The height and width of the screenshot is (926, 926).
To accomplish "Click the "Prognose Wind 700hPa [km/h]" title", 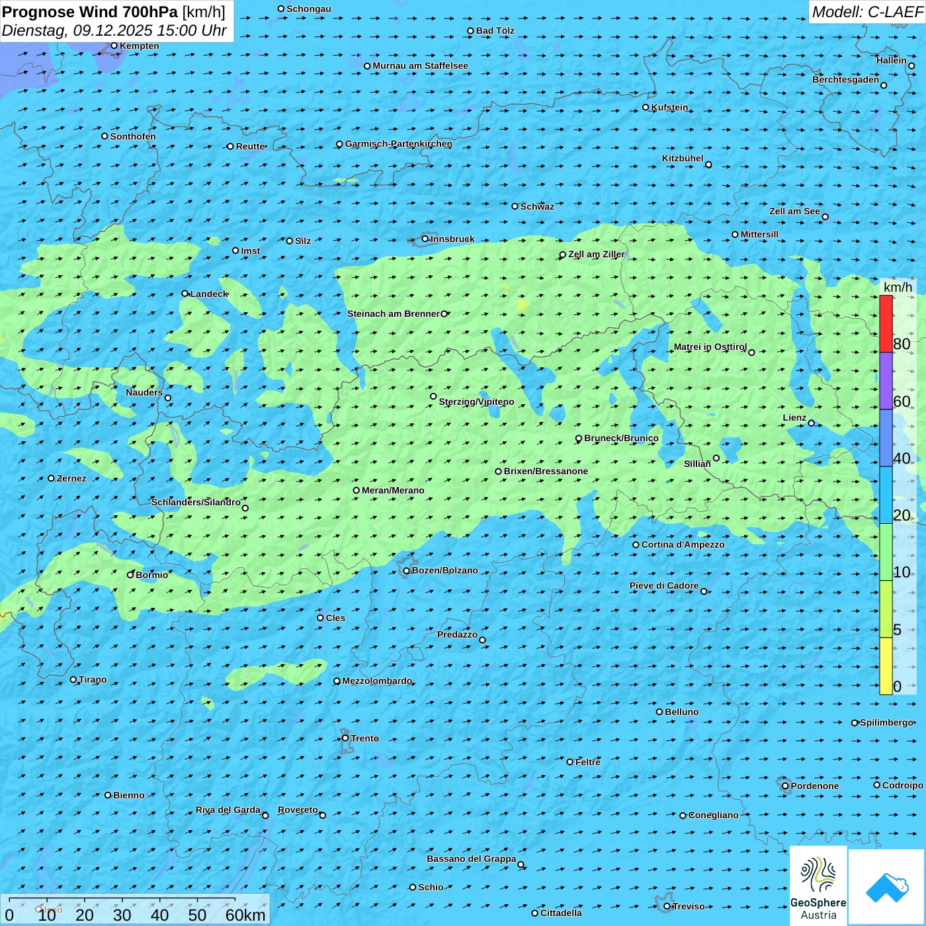I will tap(114, 11).
